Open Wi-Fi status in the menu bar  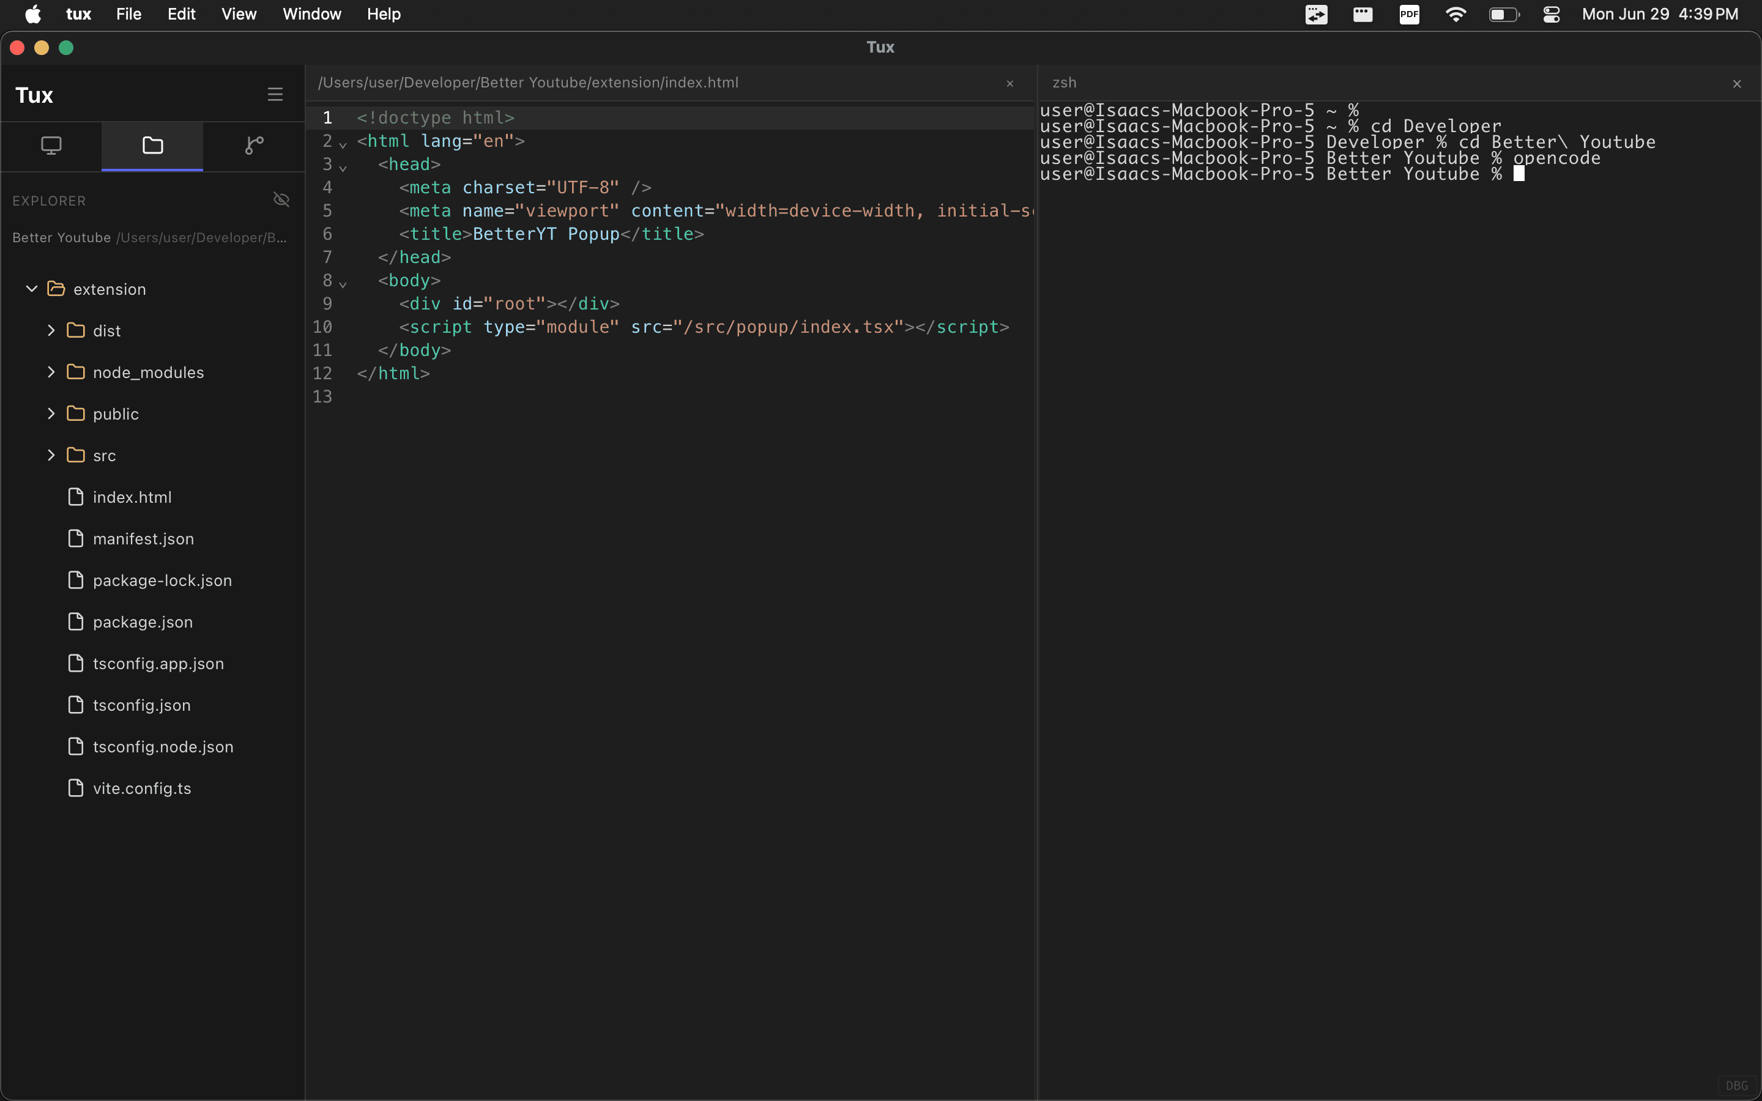[x=1455, y=14]
